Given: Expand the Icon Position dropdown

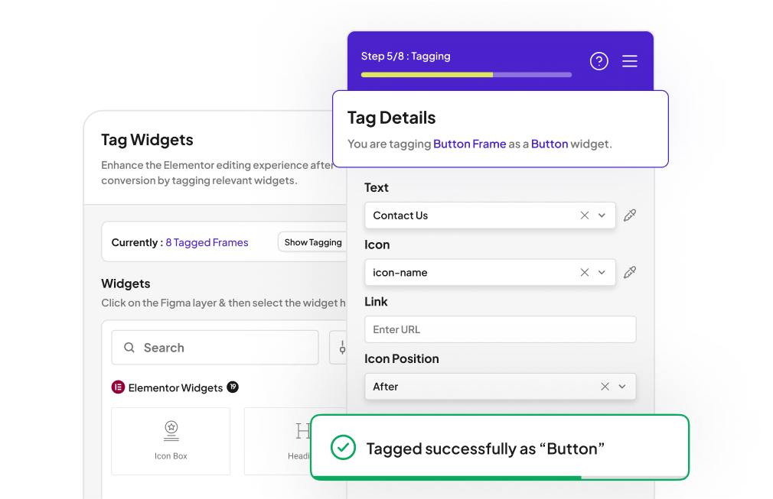Looking at the screenshot, I should [x=622, y=387].
